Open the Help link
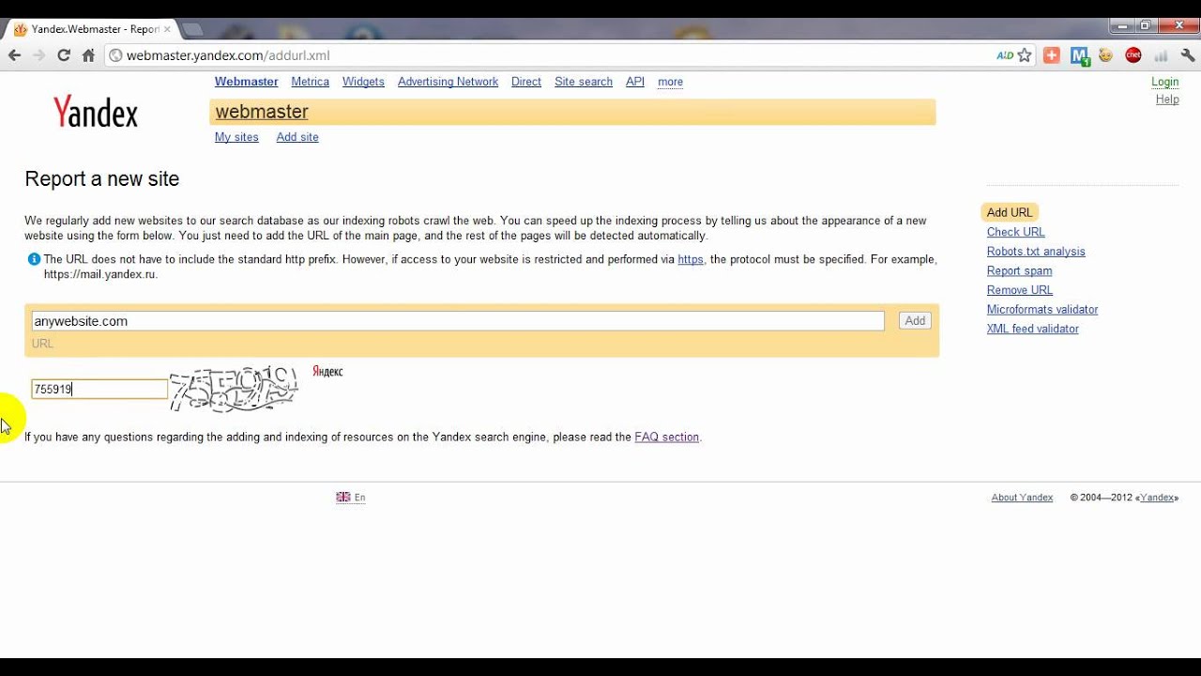The width and height of the screenshot is (1201, 676). tap(1167, 100)
